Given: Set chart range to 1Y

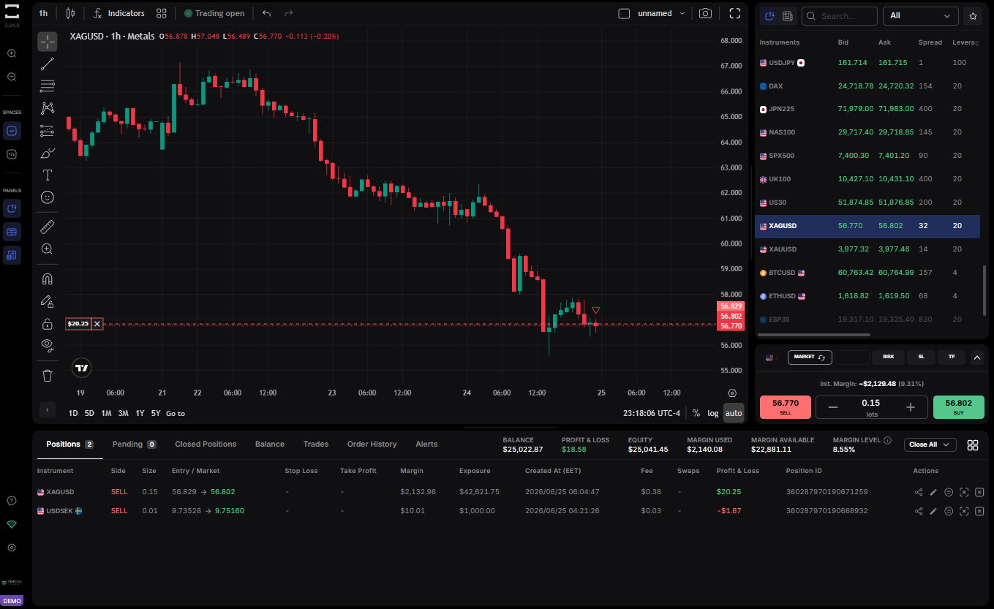Looking at the screenshot, I should (140, 413).
